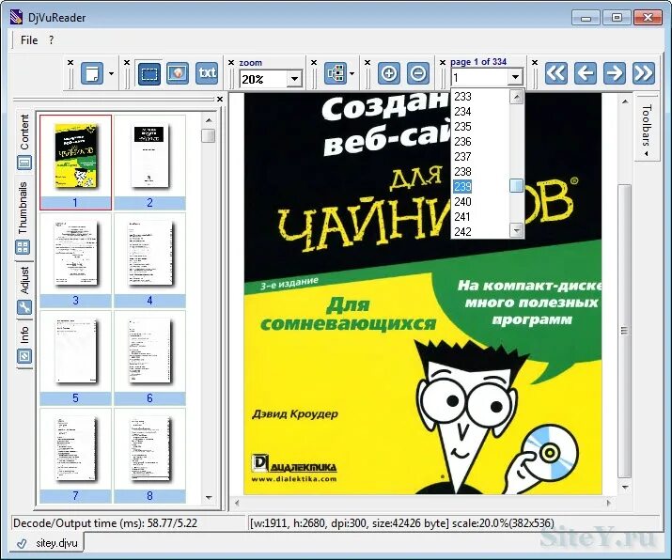Viewport: 672px width, 560px height.
Task: Click the document vertical scrollbar thumb
Action: click(x=625, y=331)
